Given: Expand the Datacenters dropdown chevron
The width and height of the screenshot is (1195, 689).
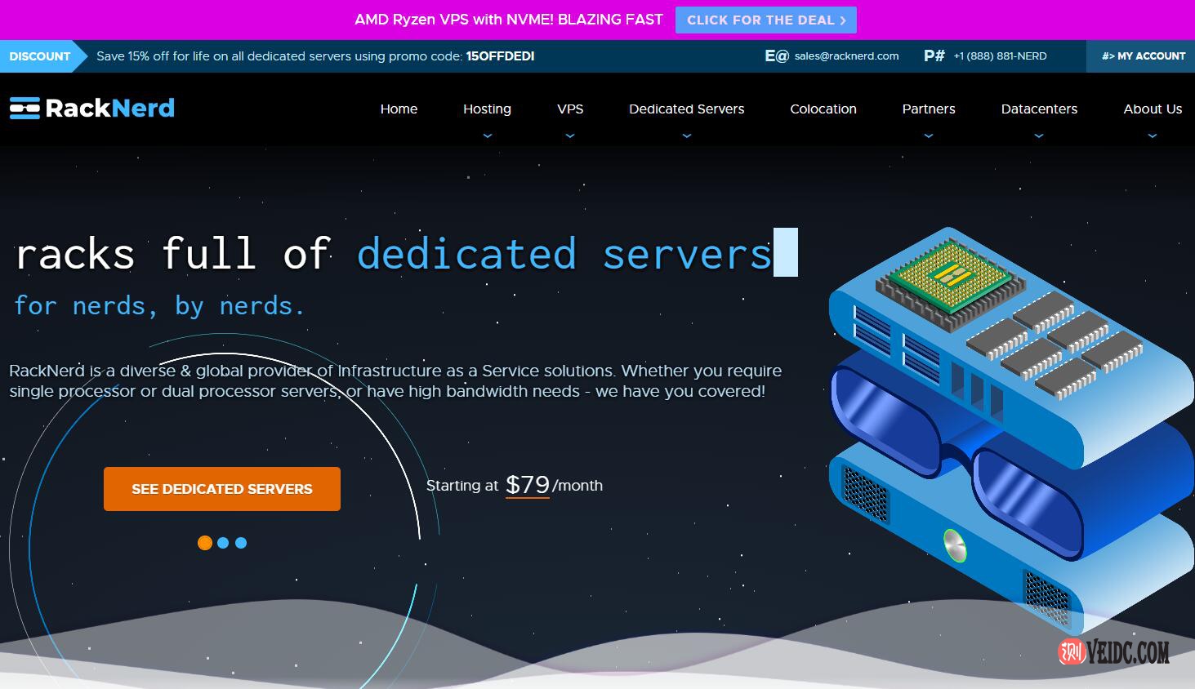Looking at the screenshot, I should pyautogui.click(x=1039, y=136).
